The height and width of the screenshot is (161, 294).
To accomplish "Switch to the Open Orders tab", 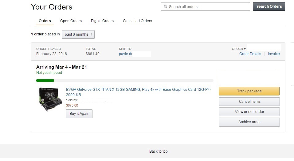I will (71, 21).
